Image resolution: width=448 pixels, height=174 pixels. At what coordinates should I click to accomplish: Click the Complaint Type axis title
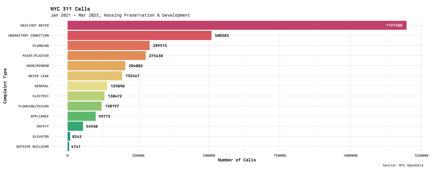(5, 86)
